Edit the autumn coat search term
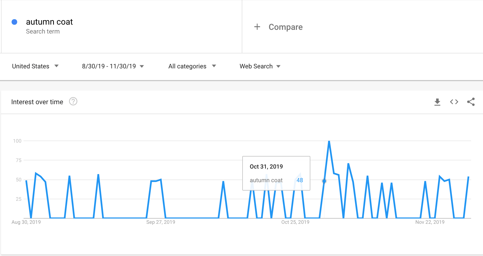This screenshot has width=483, height=256. tap(49, 22)
